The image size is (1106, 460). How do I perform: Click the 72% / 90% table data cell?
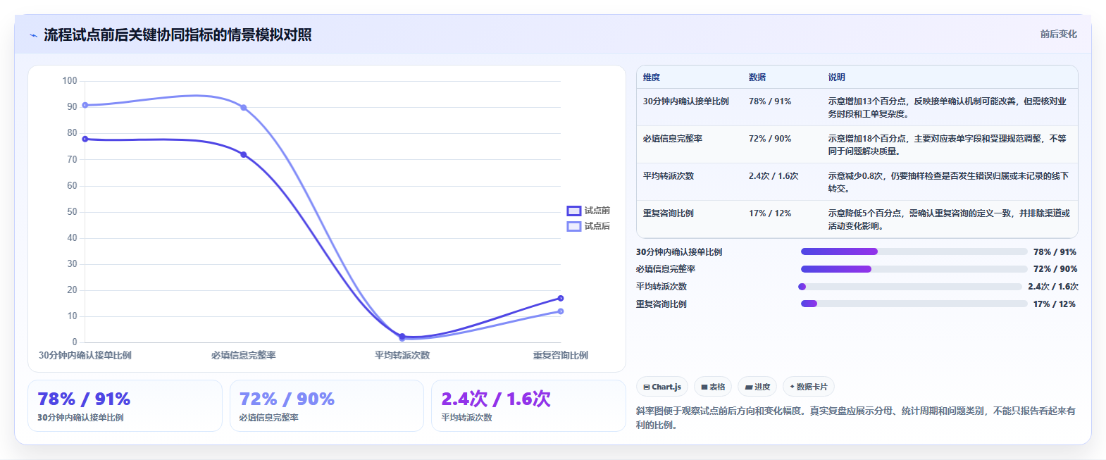coord(770,139)
